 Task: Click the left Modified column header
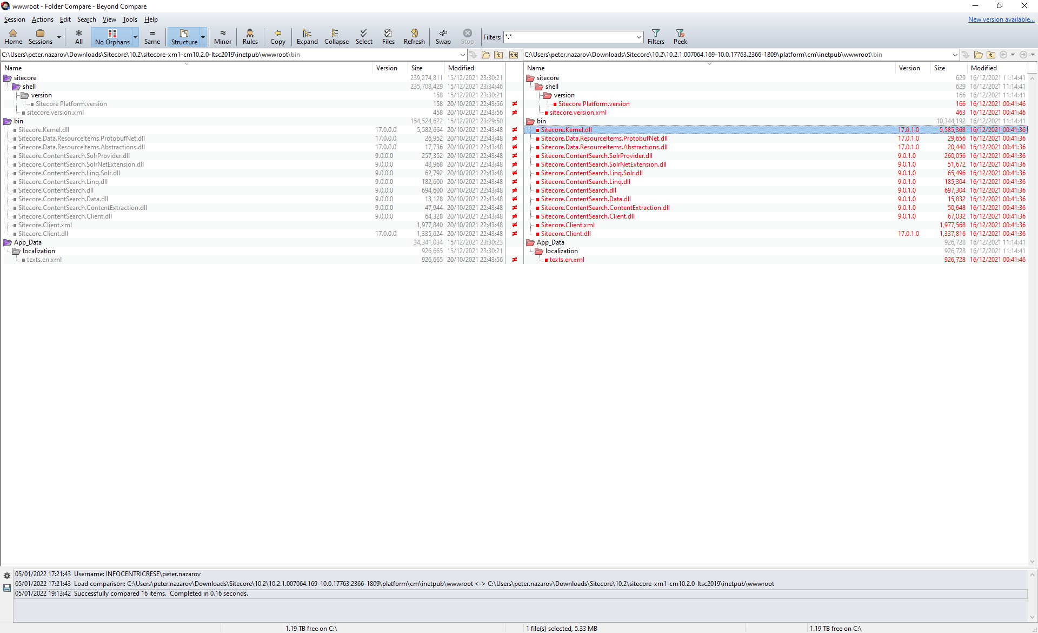tap(461, 68)
